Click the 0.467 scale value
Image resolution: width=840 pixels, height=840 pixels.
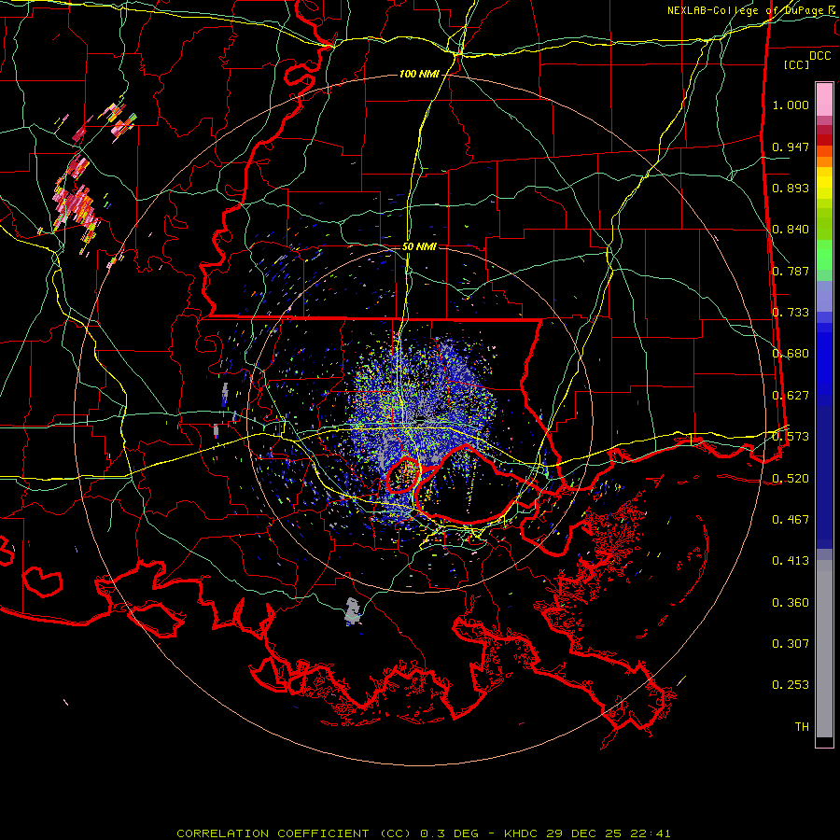(791, 520)
